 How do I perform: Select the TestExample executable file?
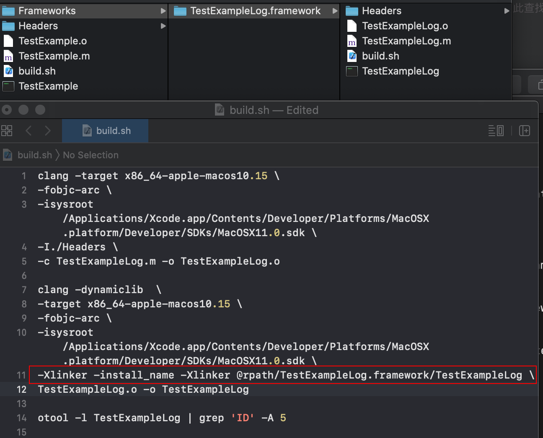[x=48, y=86]
